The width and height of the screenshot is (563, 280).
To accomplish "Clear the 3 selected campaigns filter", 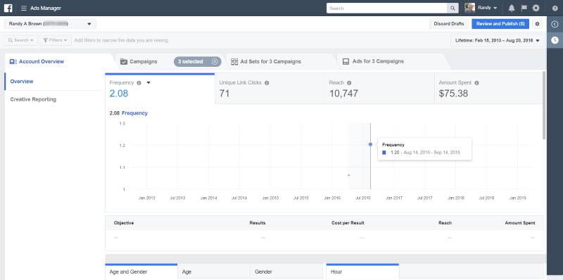I will tap(215, 62).
